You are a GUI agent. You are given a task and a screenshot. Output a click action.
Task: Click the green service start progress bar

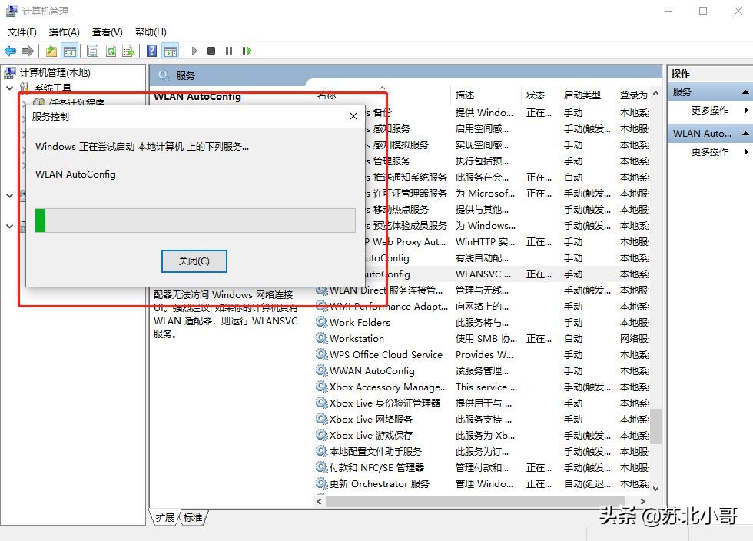tap(195, 221)
